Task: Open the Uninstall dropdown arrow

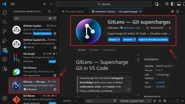Action: [134, 40]
